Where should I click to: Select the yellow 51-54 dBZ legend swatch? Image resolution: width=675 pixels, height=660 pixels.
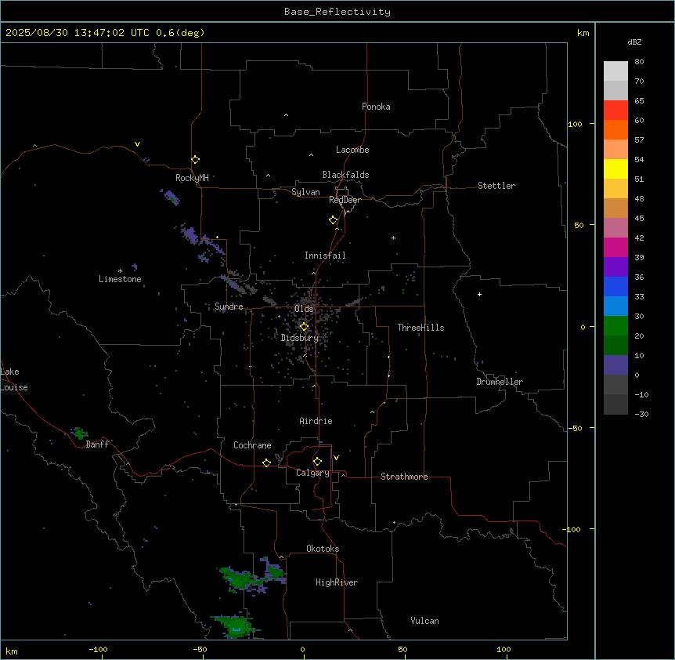coord(615,169)
